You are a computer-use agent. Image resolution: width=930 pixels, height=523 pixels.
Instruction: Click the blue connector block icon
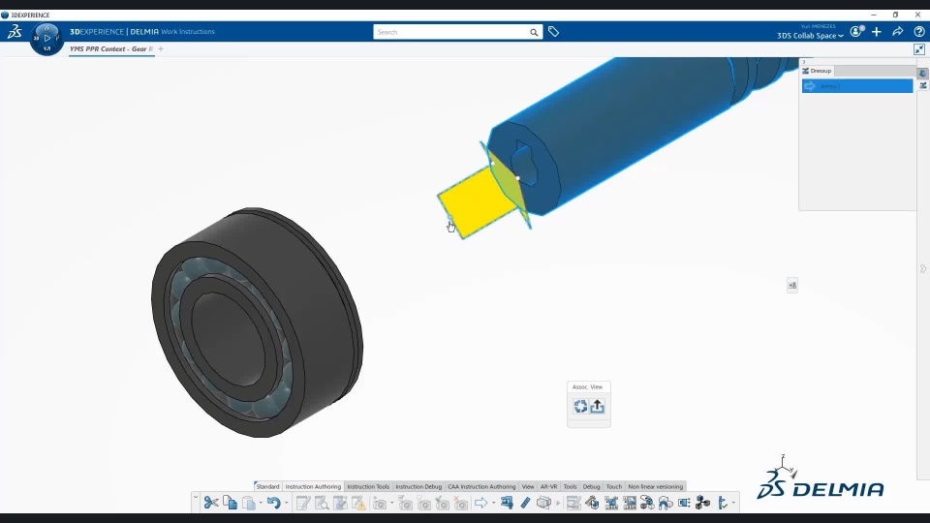tap(684, 503)
